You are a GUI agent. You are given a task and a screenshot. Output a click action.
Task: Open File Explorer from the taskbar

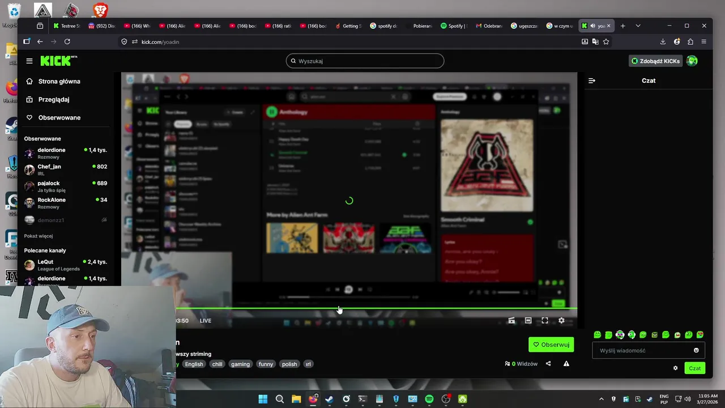click(296, 399)
